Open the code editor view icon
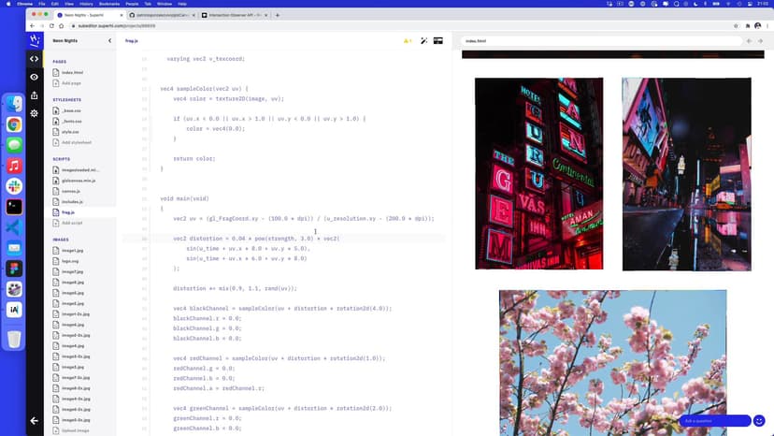This screenshot has width=774, height=436. [x=35, y=59]
